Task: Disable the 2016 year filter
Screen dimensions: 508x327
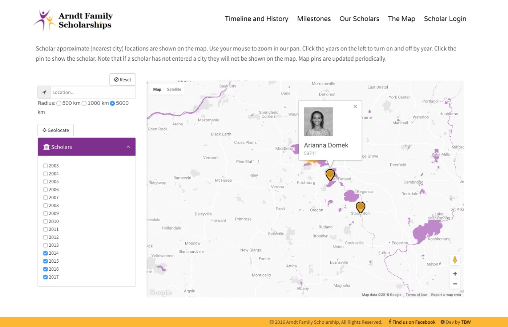Action: 45,269
